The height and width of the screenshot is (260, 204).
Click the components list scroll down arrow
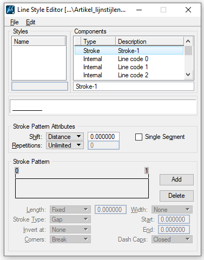pyautogui.click(x=188, y=75)
